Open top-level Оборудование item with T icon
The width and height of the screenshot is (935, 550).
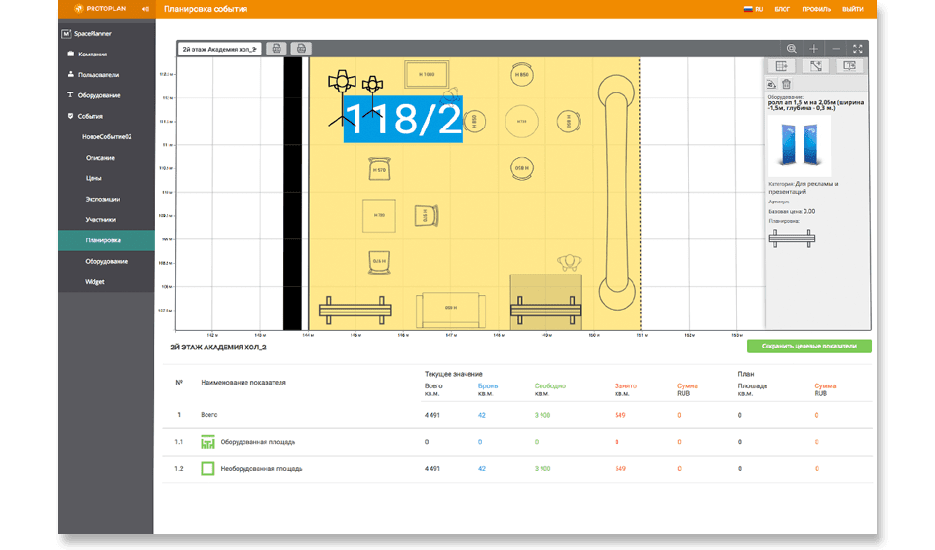93,95
